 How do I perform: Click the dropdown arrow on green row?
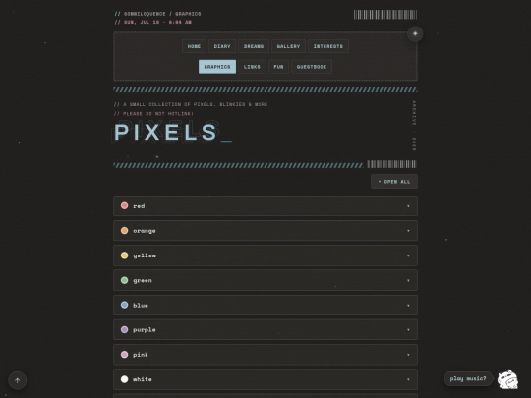408,280
